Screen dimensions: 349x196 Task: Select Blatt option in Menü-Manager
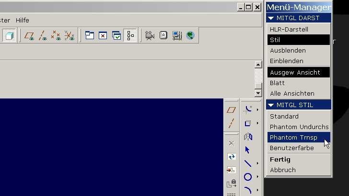(299, 83)
